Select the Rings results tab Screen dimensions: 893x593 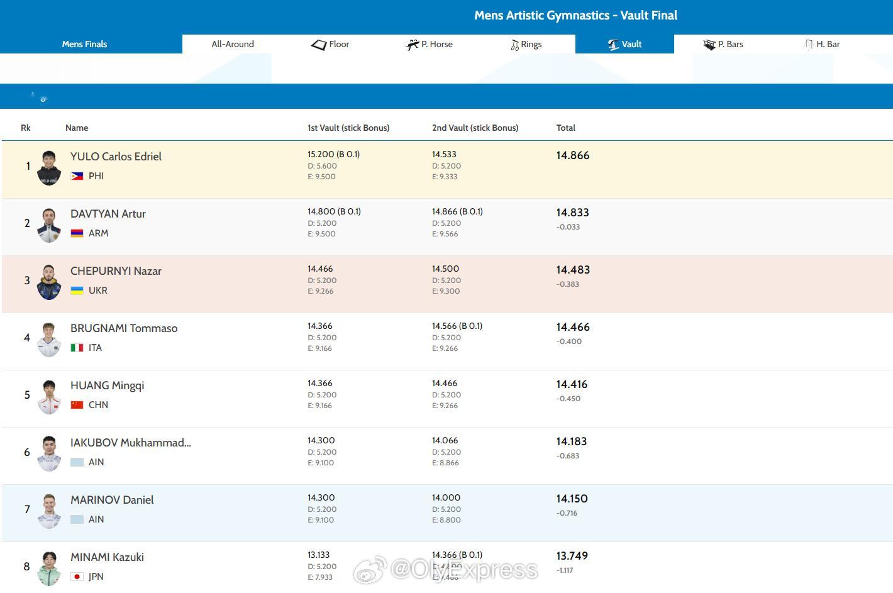tap(526, 44)
